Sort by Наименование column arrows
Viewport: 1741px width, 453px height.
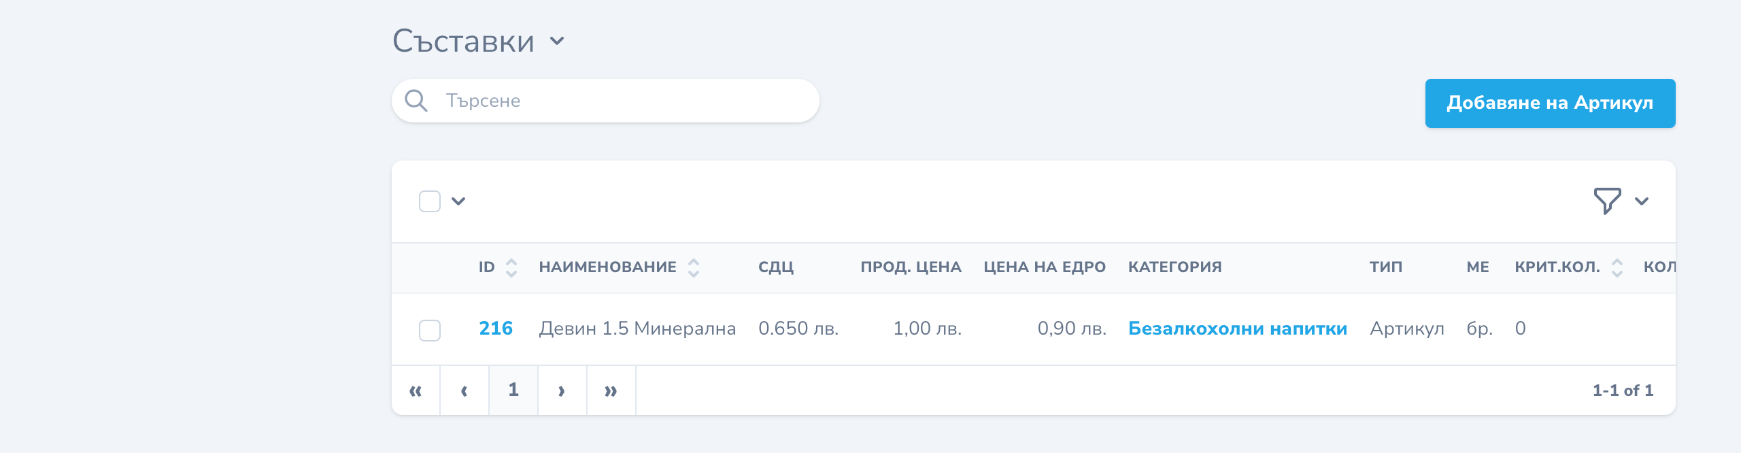click(694, 267)
